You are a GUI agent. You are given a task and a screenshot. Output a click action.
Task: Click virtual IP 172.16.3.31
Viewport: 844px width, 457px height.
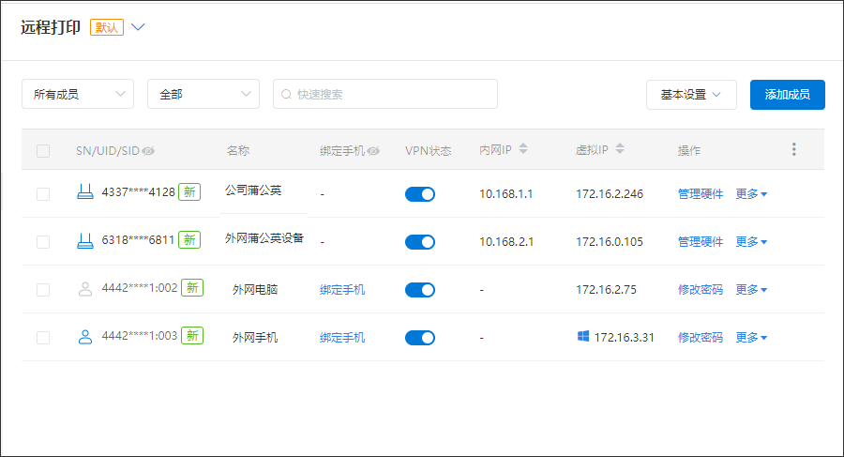tap(625, 338)
